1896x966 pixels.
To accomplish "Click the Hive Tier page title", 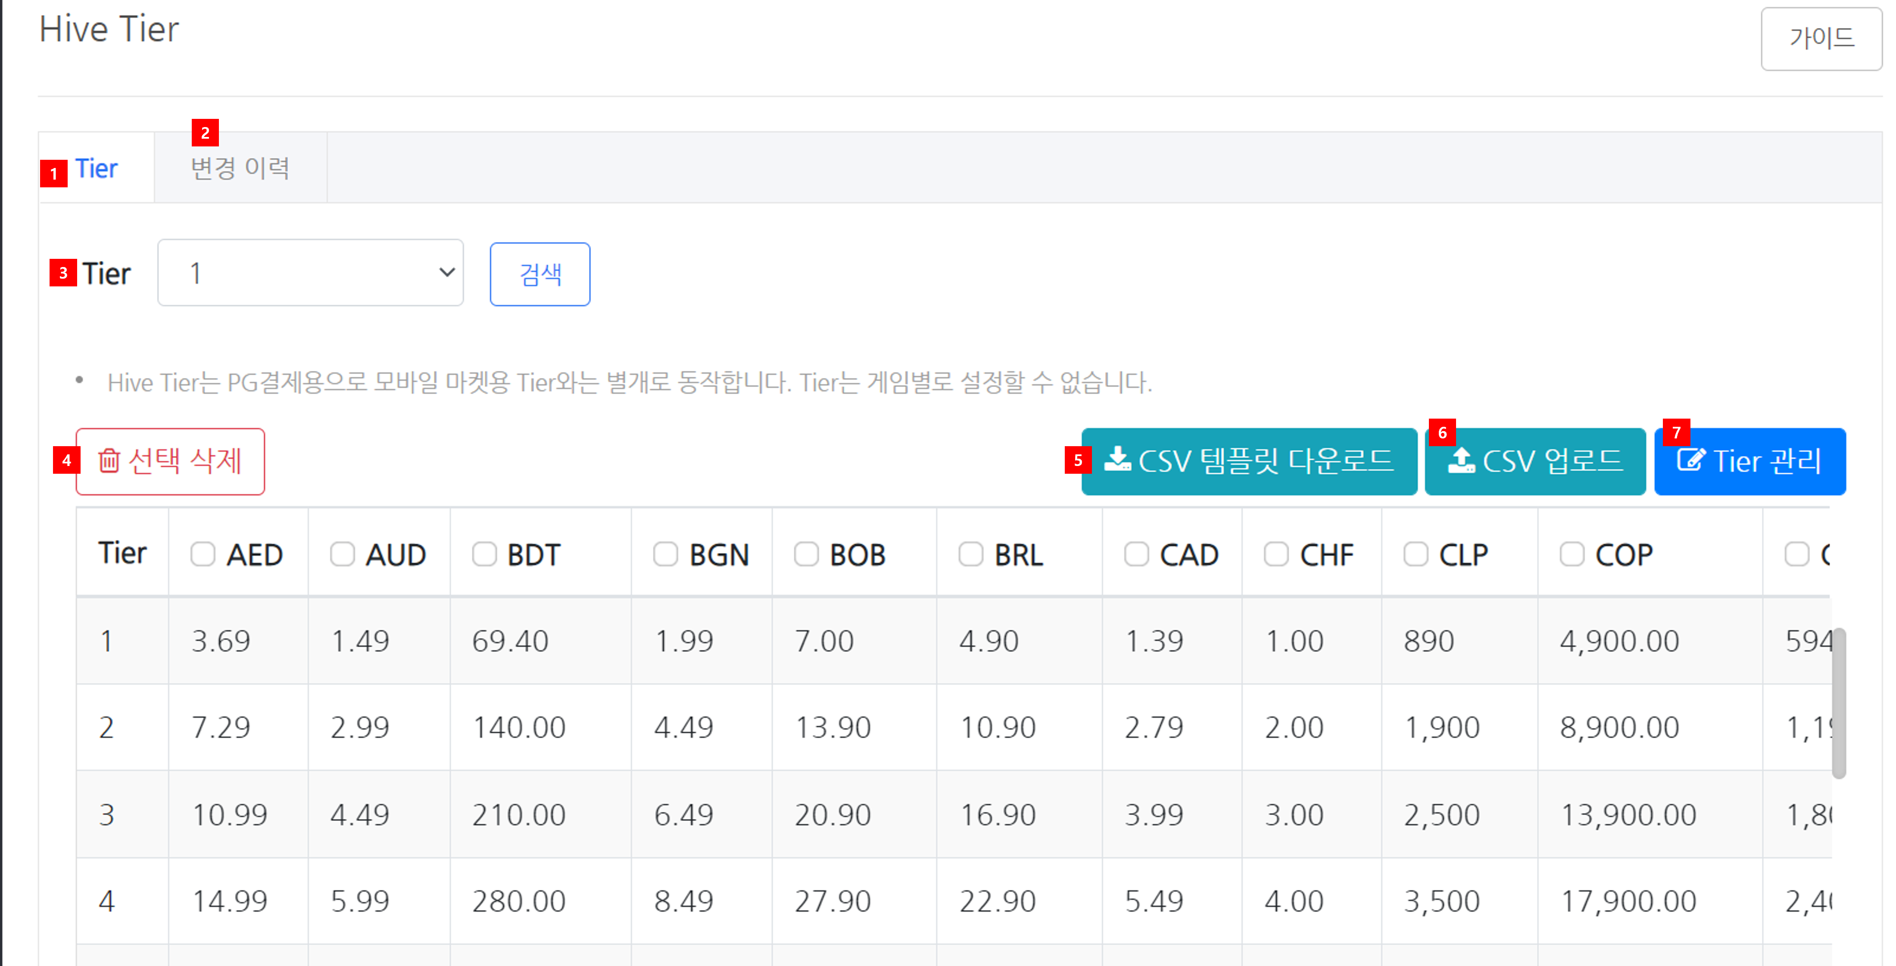I will (109, 29).
